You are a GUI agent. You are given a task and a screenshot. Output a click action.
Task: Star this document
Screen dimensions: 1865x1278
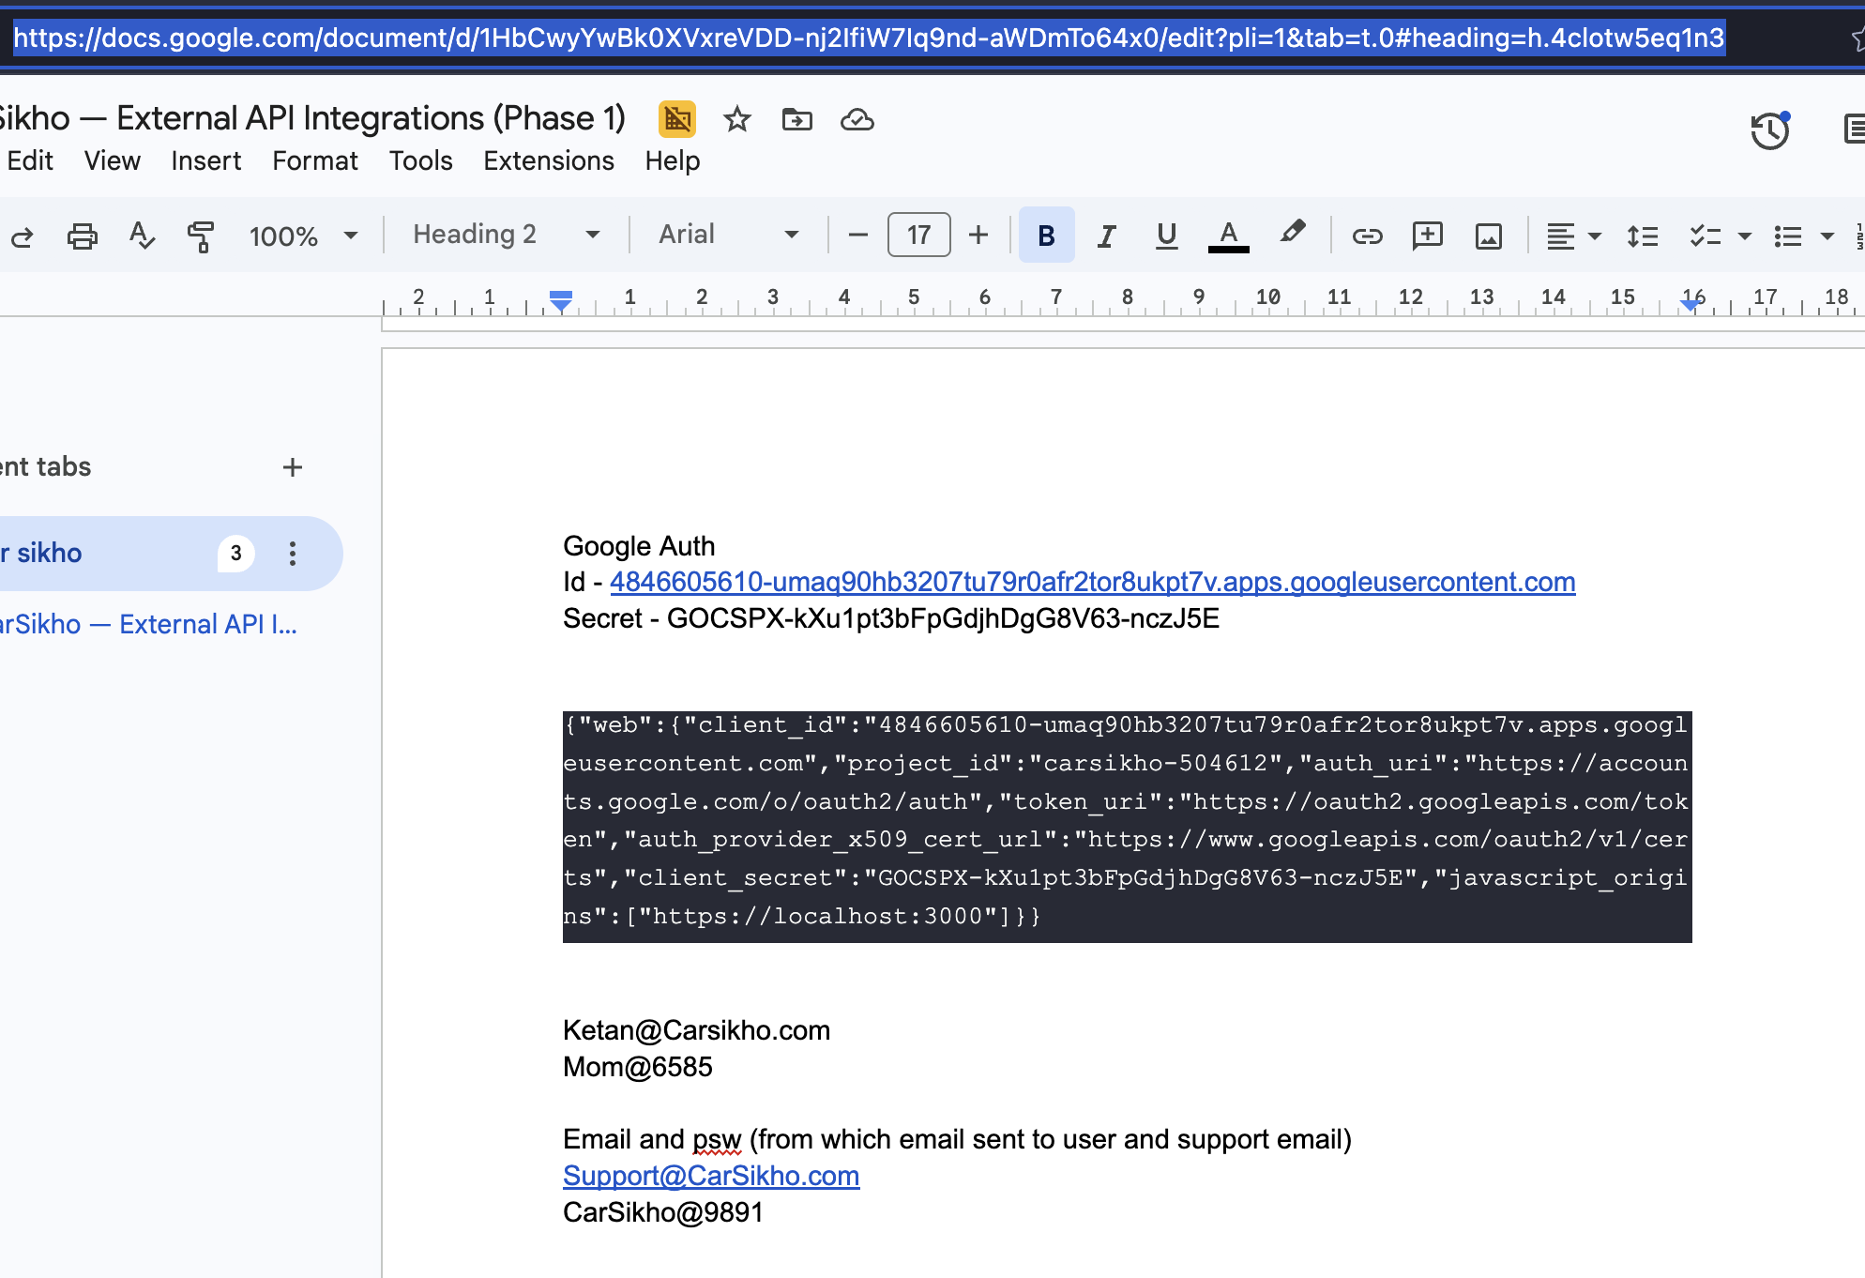[737, 119]
